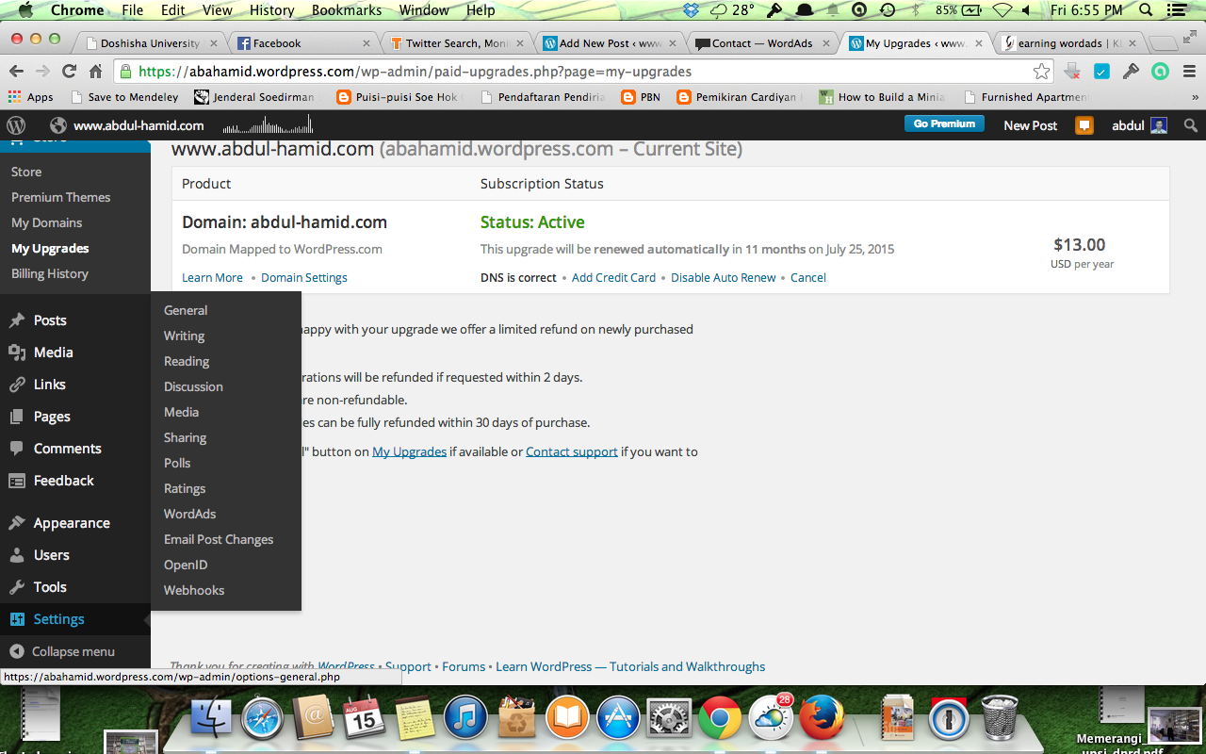Screen dimensions: 1206x754
Task: Reload the page with the refresh icon
Action: 69,72
